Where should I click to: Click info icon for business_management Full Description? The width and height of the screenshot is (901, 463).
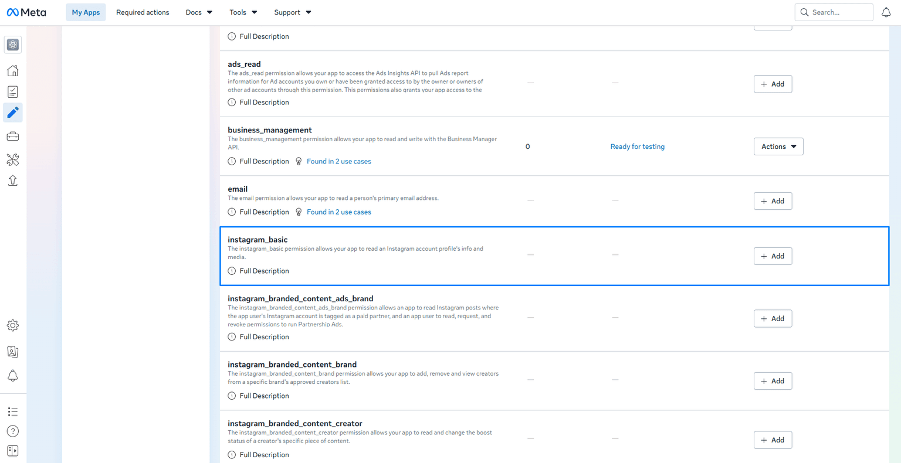232,162
